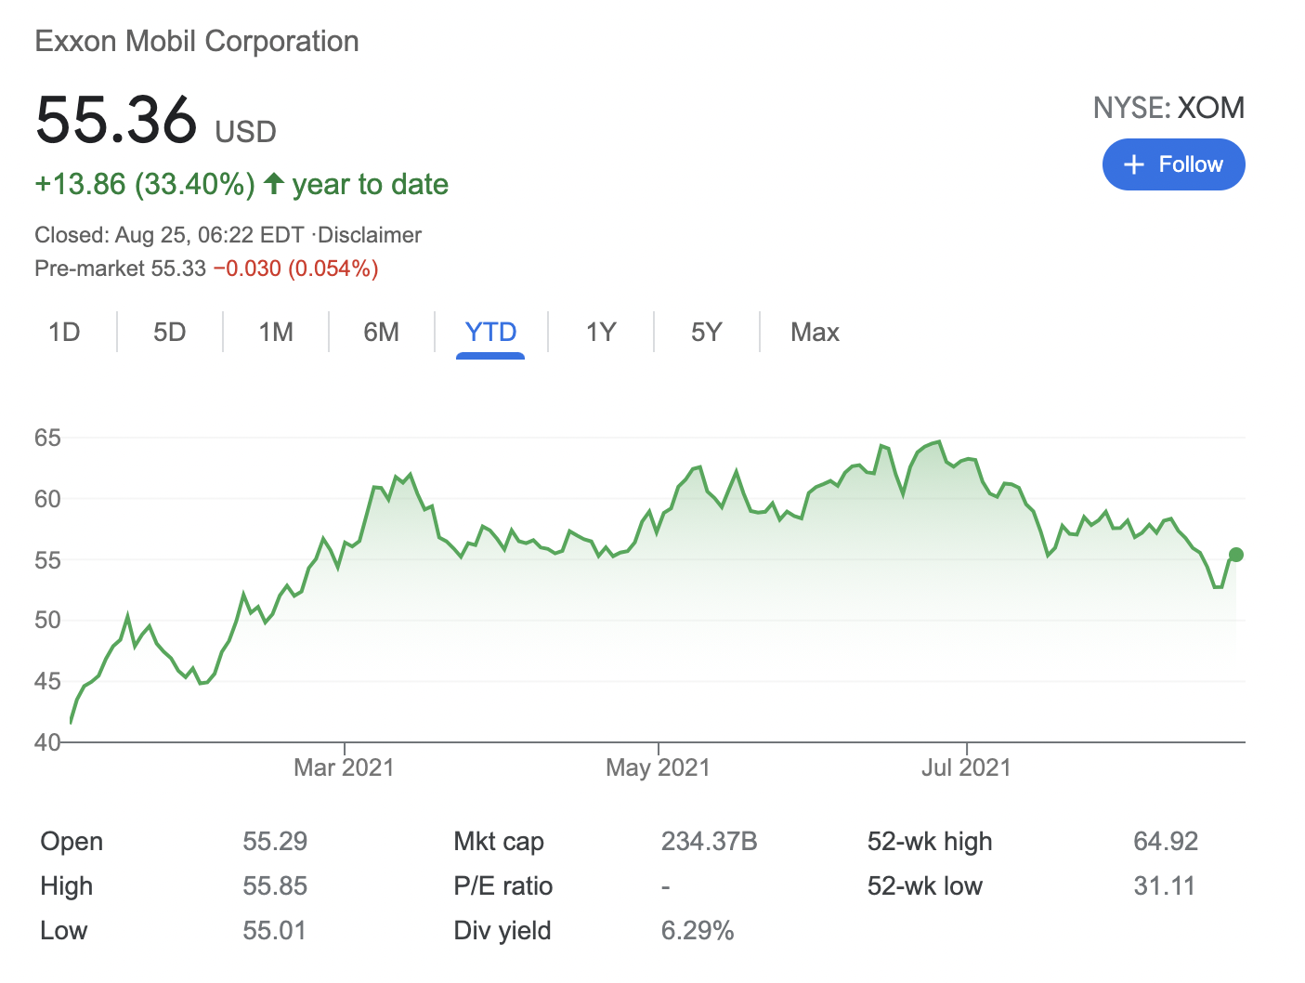Switch to the 1M chart view
The image size is (1305, 983).
[x=275, y=332]
